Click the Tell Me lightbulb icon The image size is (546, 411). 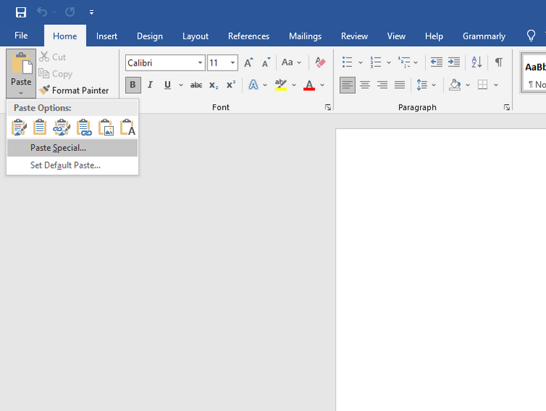(x=531, y=36)
